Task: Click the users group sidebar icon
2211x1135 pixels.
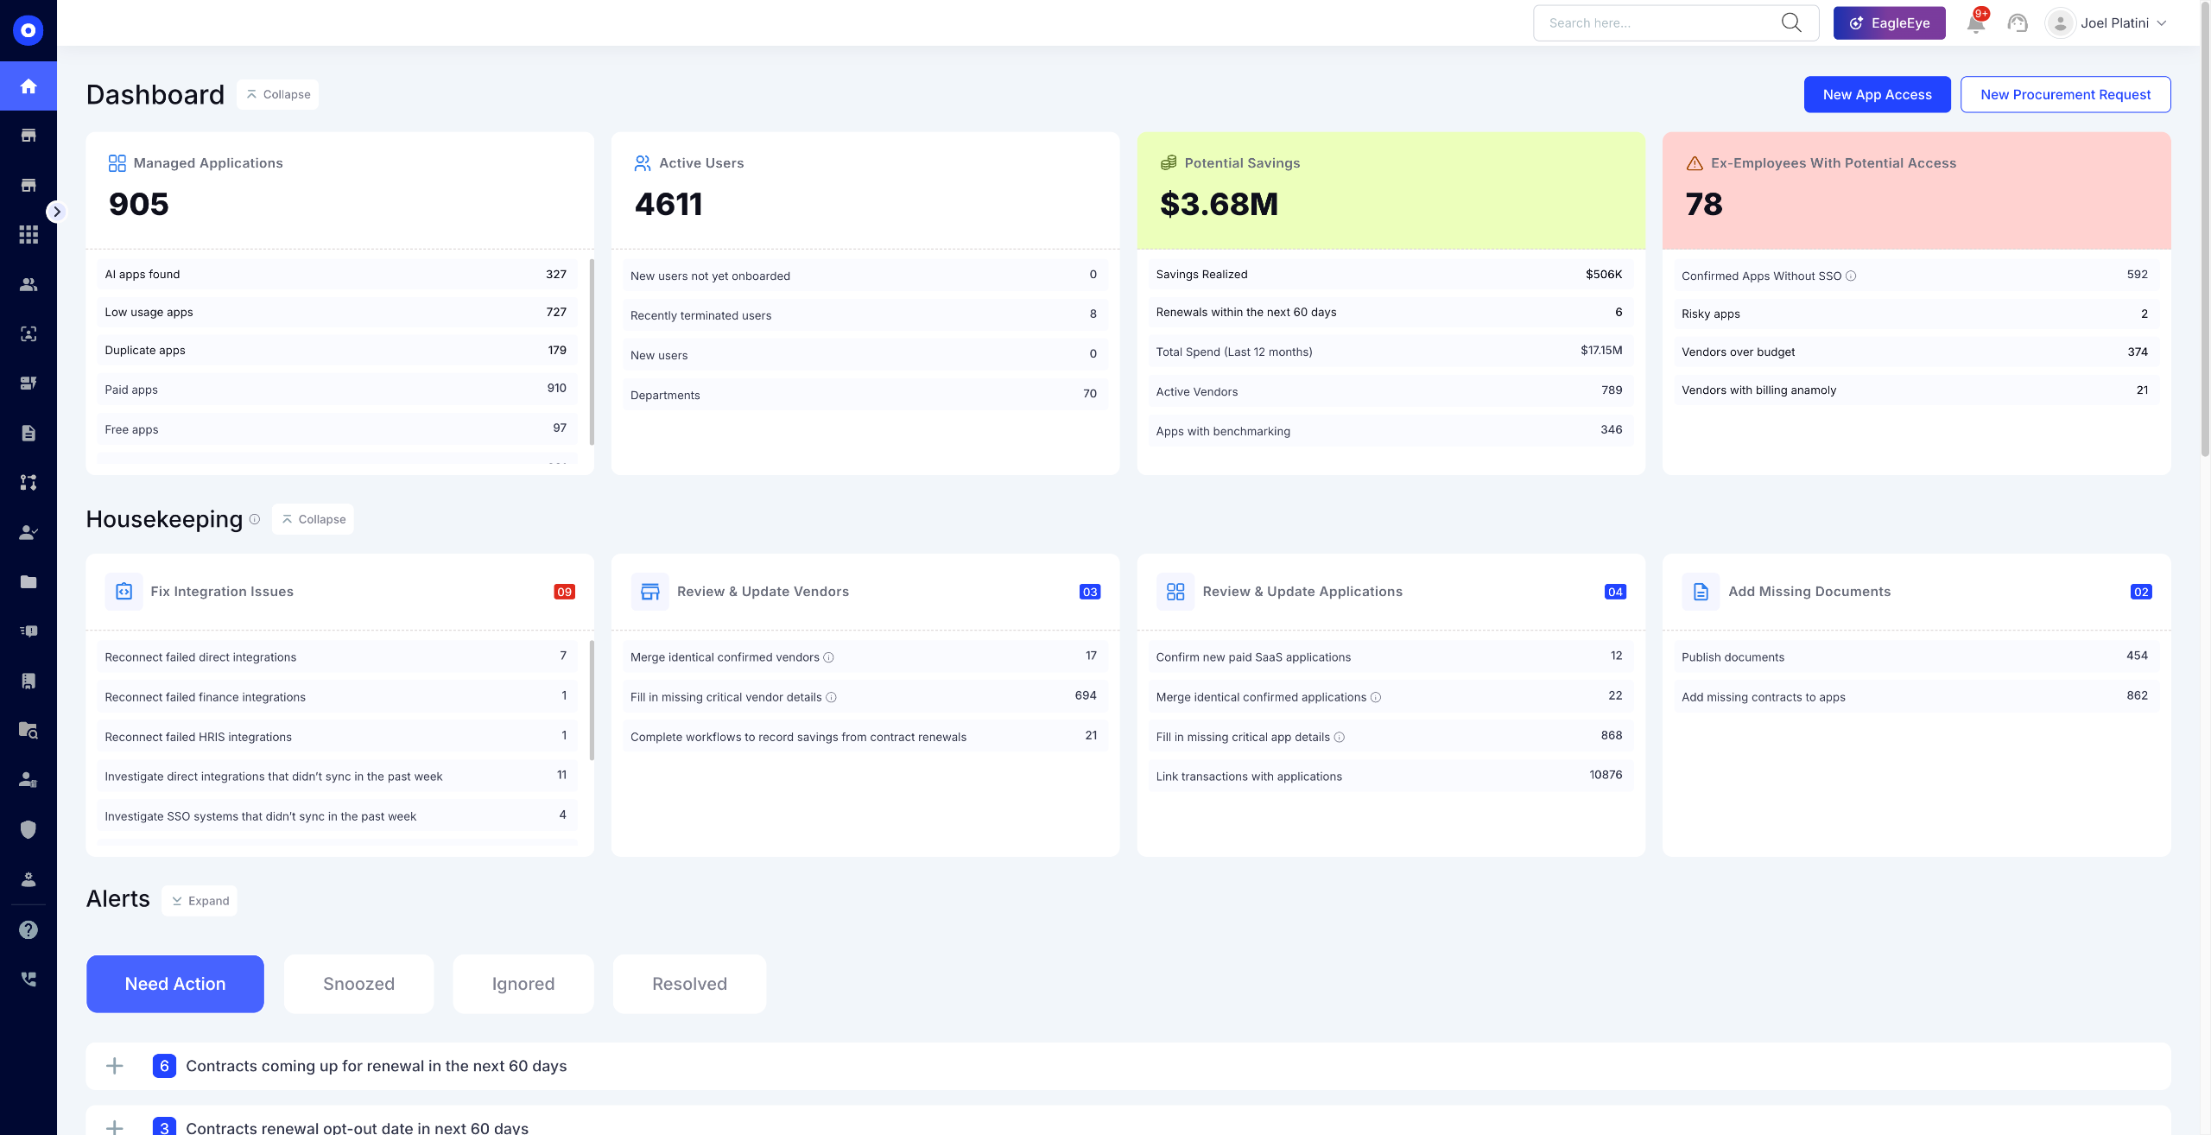Action: (29, 284)
